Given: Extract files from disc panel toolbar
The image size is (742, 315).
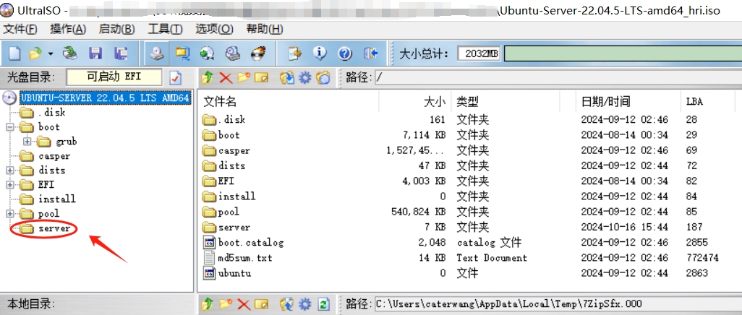Looking at the screenshot, I should tap(287, 77).
